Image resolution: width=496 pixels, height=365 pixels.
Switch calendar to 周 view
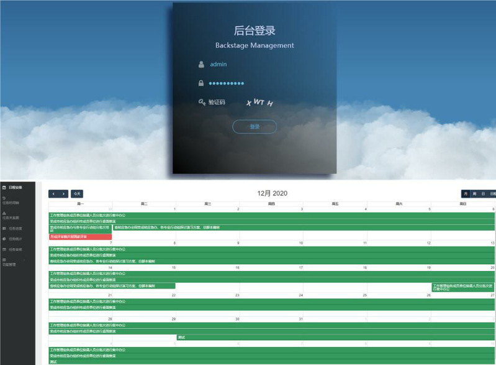tap(475, 194)
